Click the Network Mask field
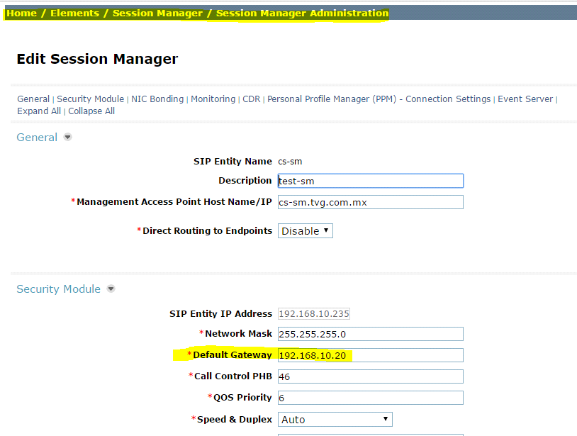 pos(371,334)
